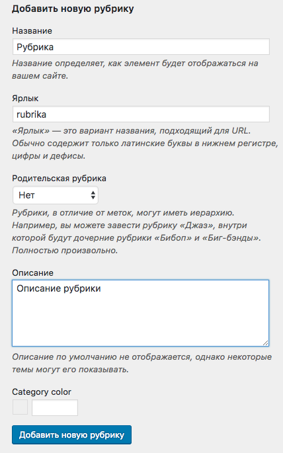Click the up-down arrows of parent category select
The width and height of the screenshot is (283, 453).
pos(93,195)
